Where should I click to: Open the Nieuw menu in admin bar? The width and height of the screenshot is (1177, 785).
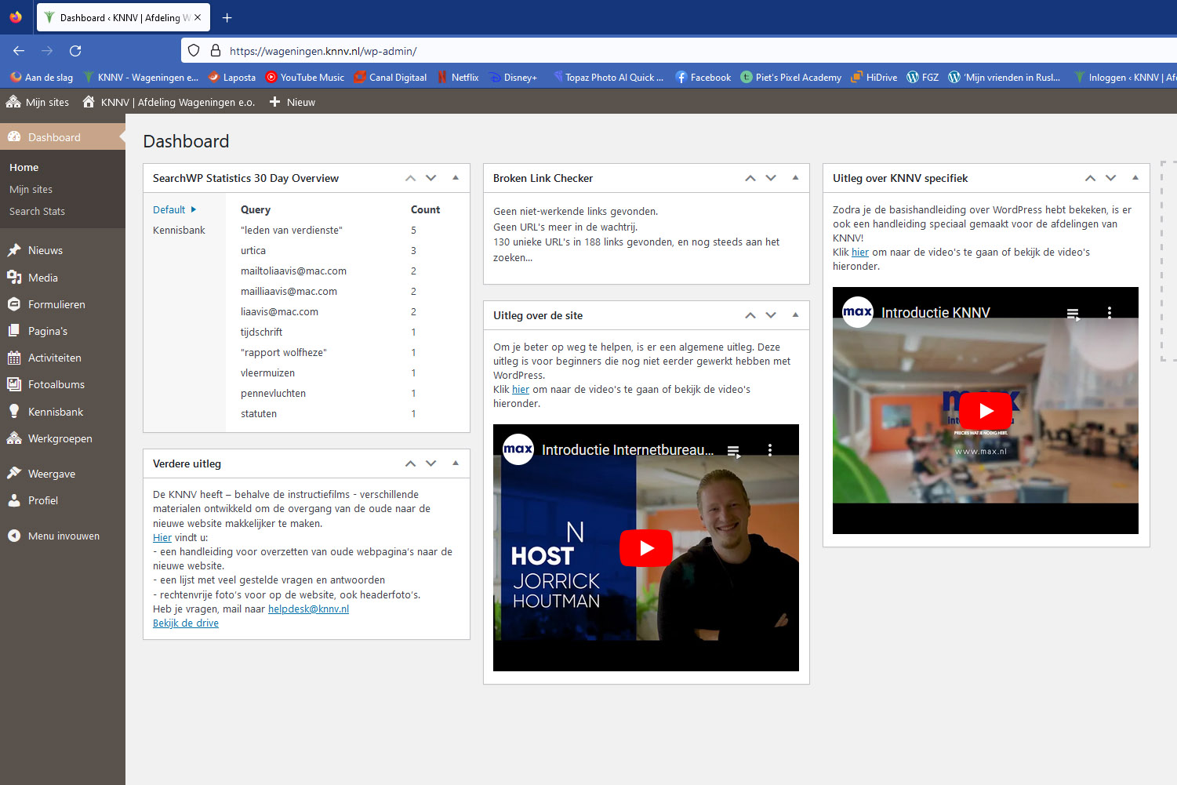pos(292,102)
